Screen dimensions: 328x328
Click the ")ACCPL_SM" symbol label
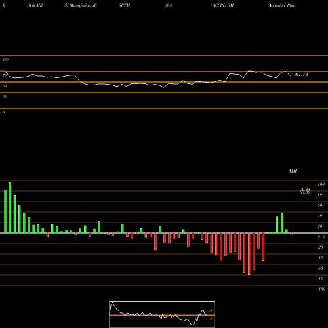[x=222, y=5]
